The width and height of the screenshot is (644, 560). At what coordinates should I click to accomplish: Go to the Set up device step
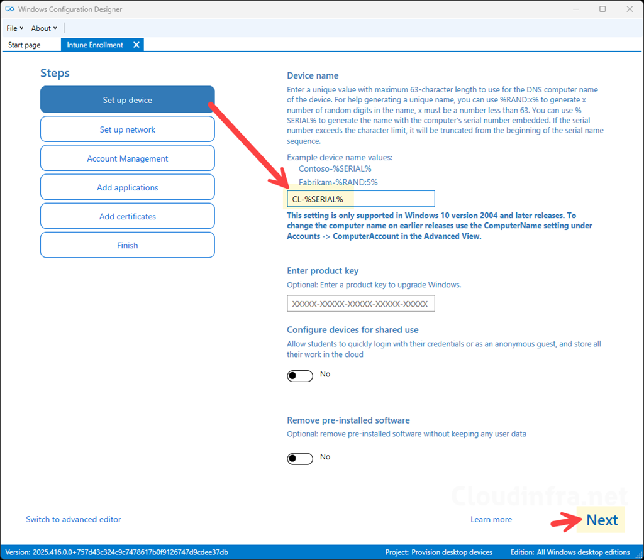(127, 100)
